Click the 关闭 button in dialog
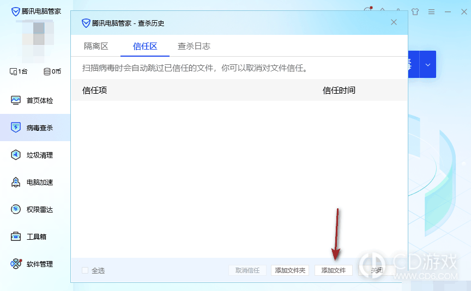The width and height of the screenshot is (471, 291). point(377,270)
